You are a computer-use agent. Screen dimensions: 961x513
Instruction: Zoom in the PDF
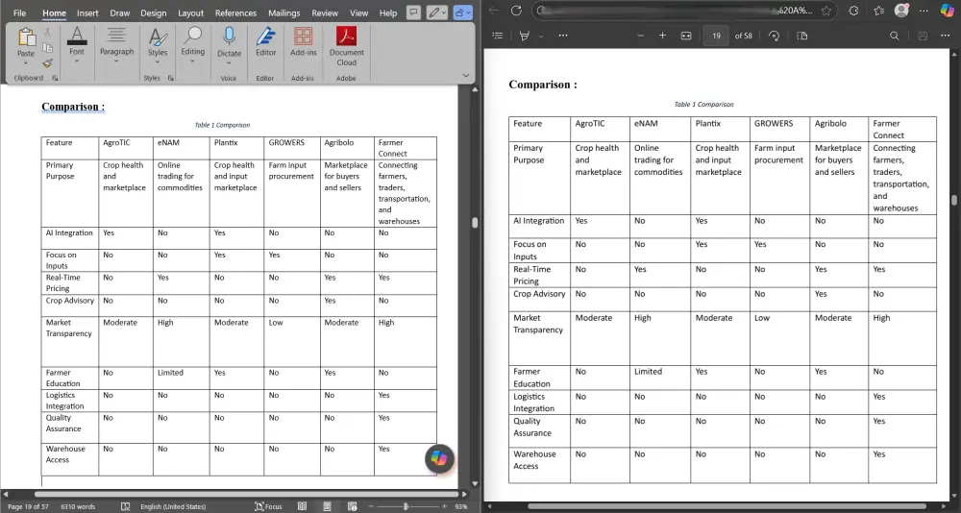click(662, 36)
